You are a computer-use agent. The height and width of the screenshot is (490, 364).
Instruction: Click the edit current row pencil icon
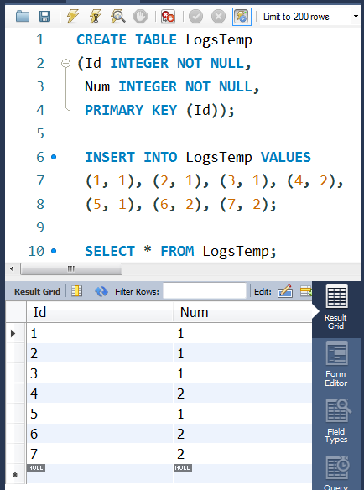[x=285, y=291]
